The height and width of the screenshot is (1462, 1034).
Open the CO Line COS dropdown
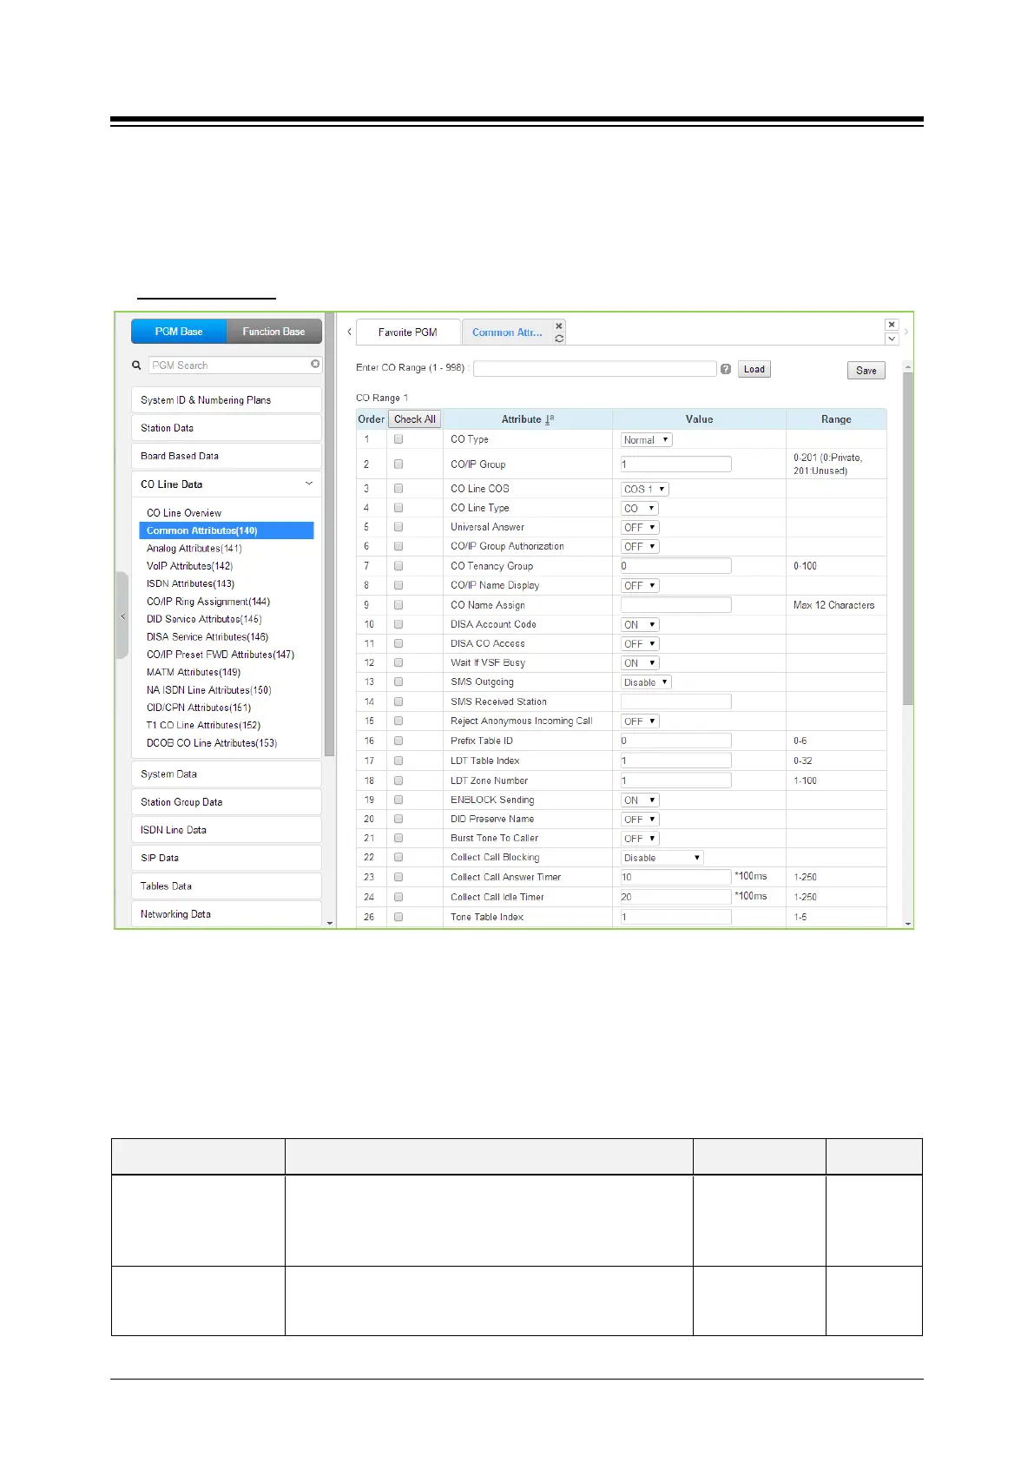(x=644, y=489)
